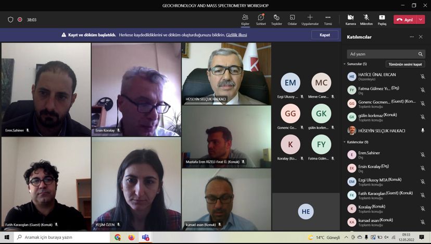Click the Uygulamalar plus icon
This screenshot has height=244, width=431.
point(310,17)
